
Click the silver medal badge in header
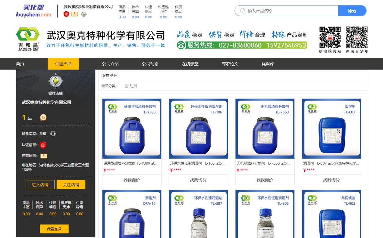(84, 14)
